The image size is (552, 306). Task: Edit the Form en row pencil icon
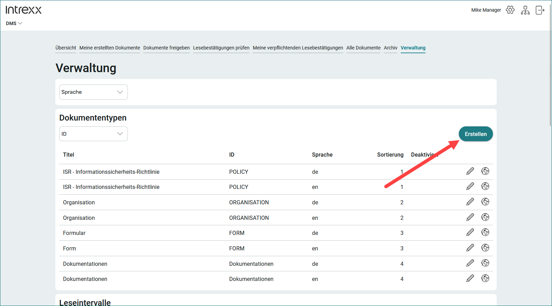470,248
